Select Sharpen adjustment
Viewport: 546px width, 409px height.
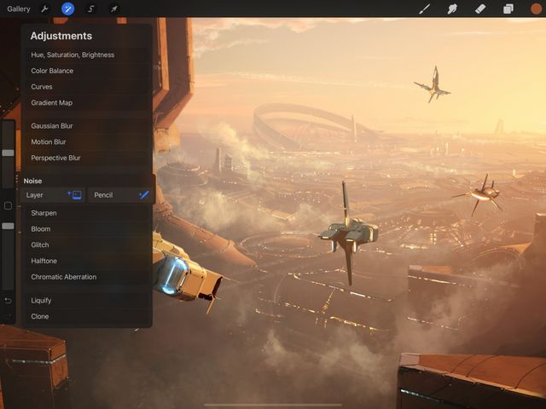click(x=87, y=213)
